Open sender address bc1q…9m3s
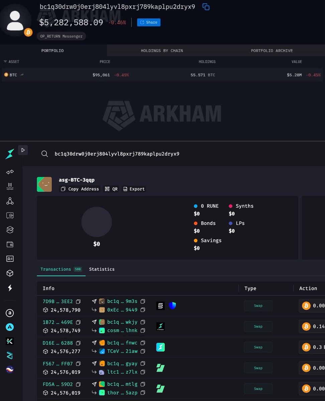 pos(122,301)
